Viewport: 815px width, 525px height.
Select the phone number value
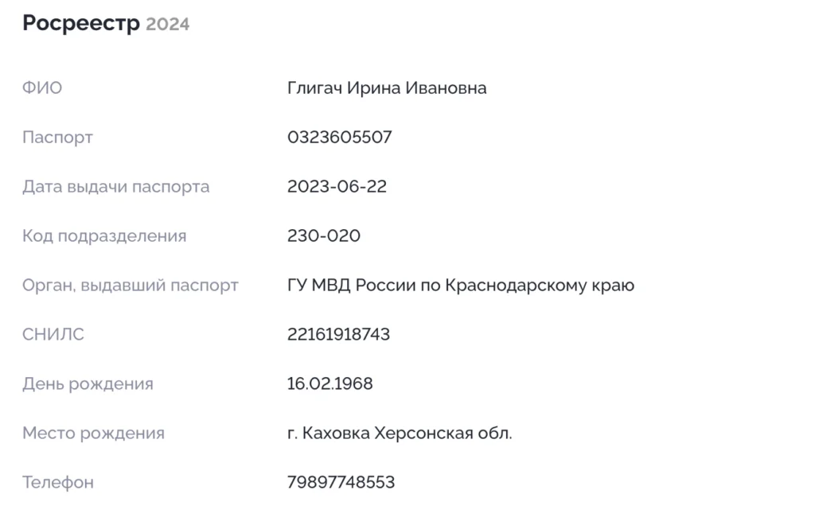pyautogui.click(x=341, y=482)
